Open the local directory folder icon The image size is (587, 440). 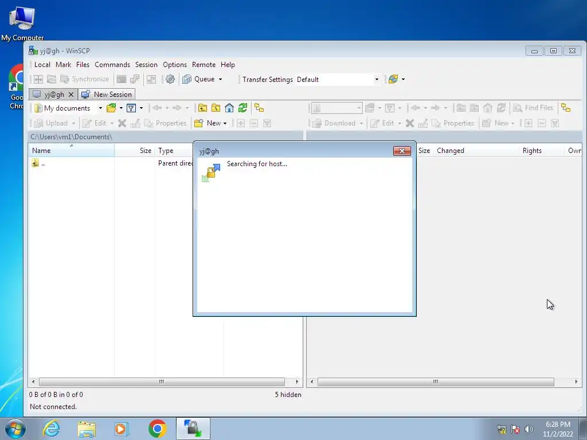point(111,108)
